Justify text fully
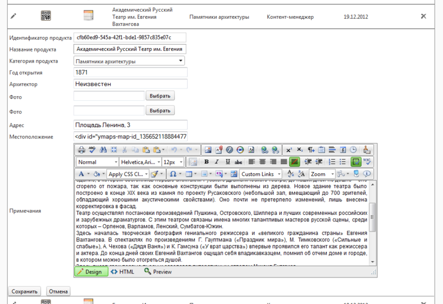443x304 pixels. click(284, 162)
